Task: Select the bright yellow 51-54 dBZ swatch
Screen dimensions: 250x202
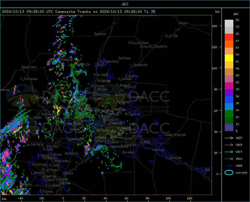Action: click(x=229, y=58)
